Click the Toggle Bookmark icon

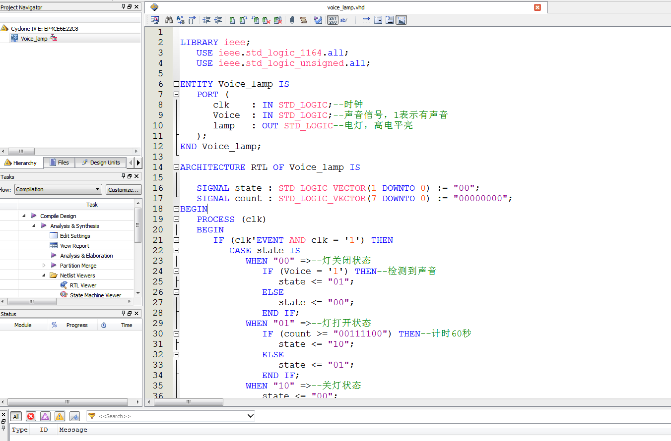232,20
